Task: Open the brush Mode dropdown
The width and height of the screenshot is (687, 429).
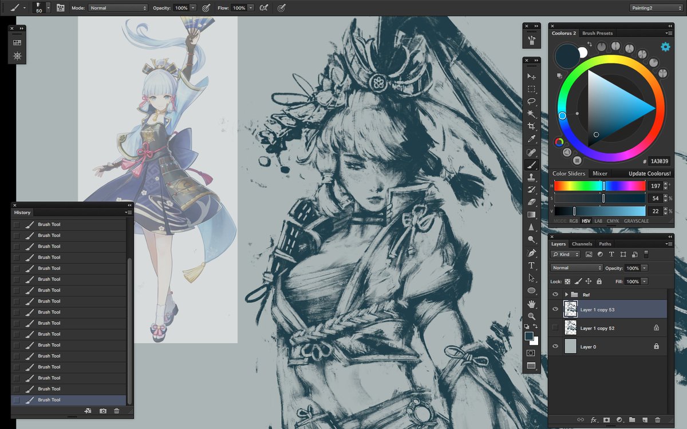Action: [x=118, y=8]
